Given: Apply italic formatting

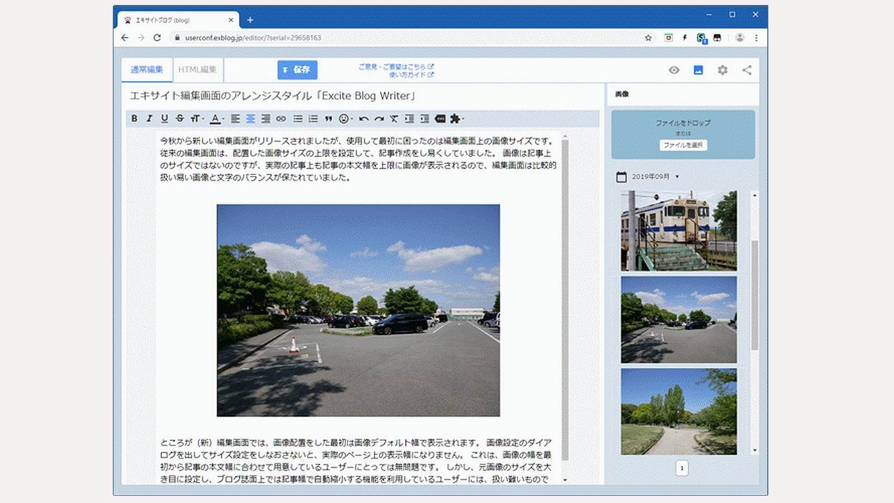Looking at the screenshot, I should 149,118.
